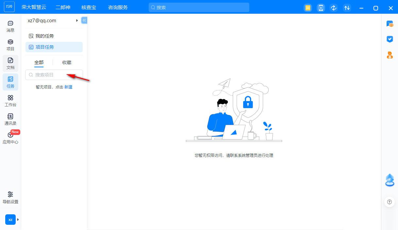Click the sync refresh icon in title bar

(334, 8)
